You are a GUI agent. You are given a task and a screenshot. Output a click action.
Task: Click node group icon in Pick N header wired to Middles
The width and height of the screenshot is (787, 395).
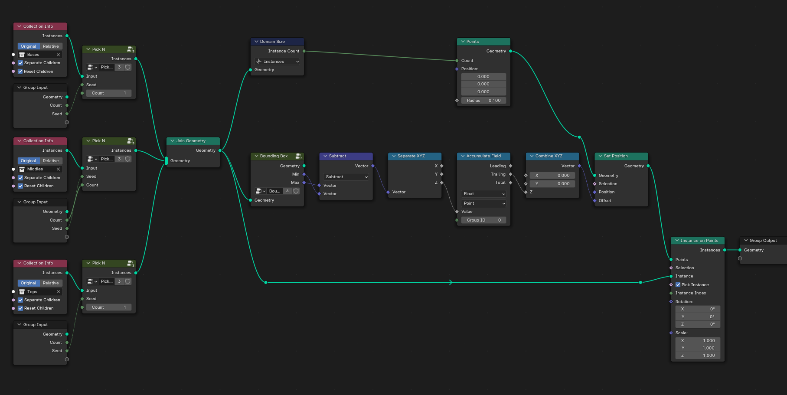(x=131, y=141)
